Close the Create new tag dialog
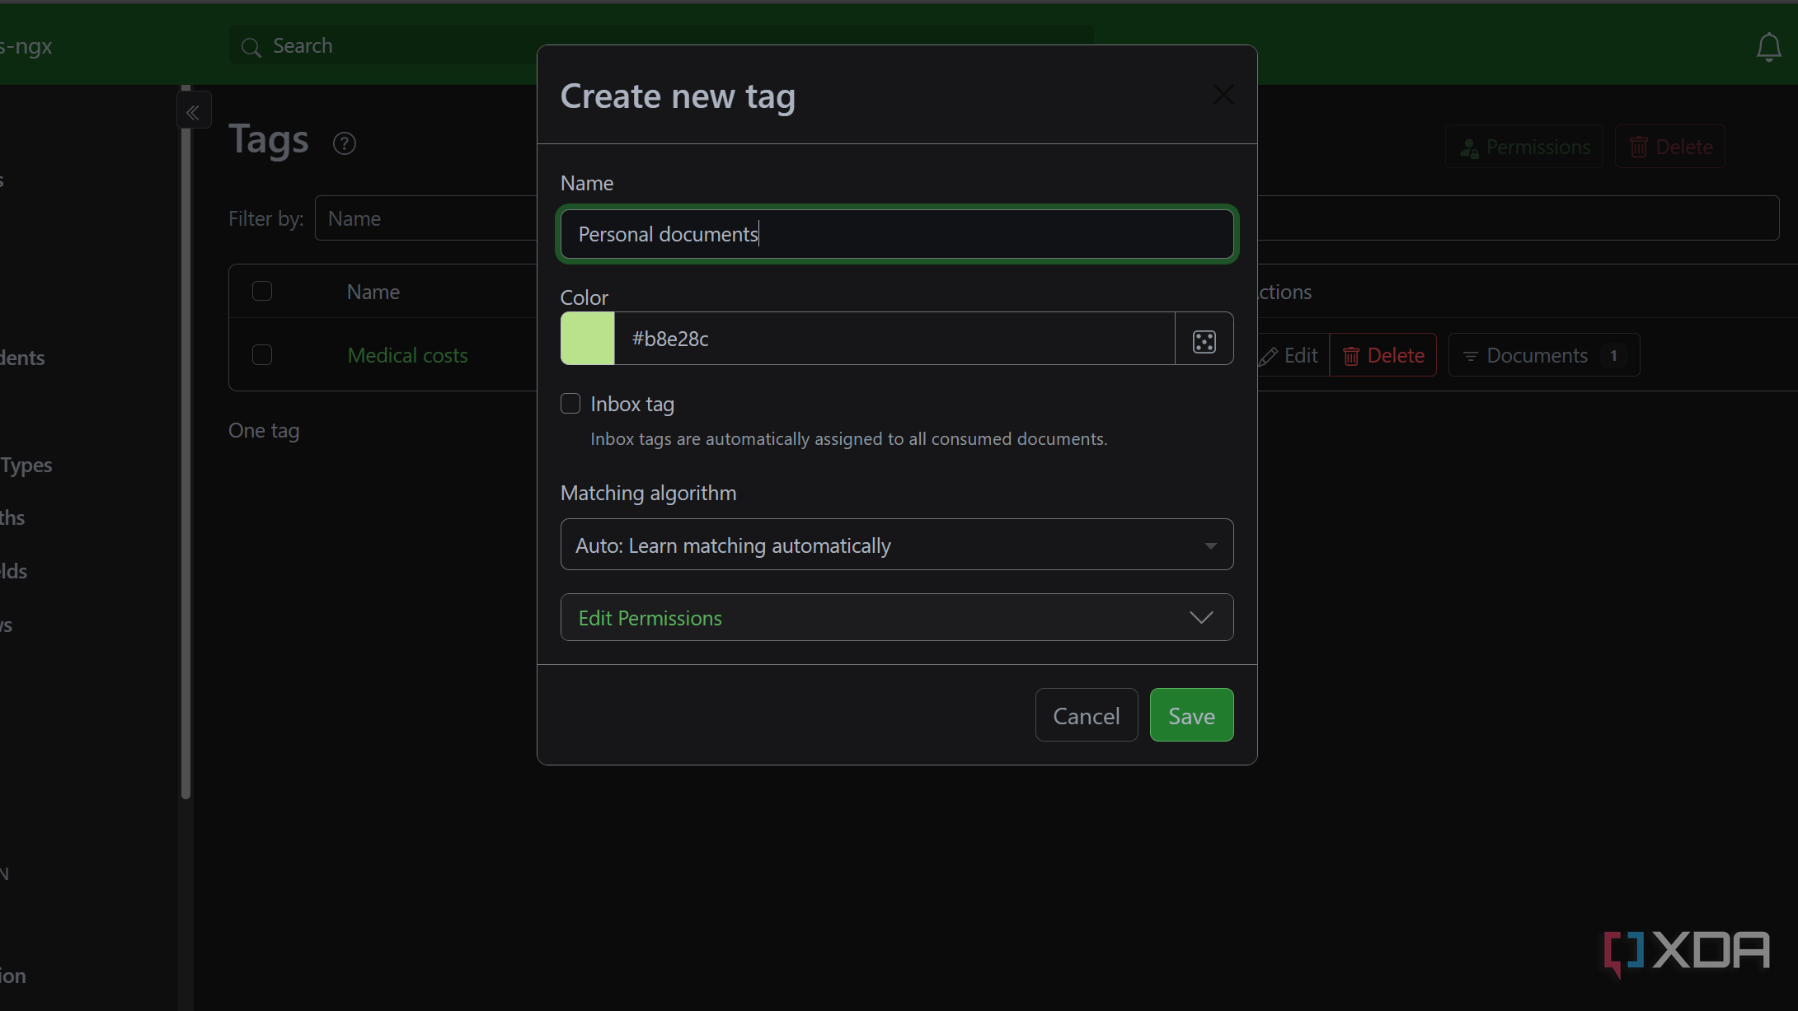Screen dimensions: 1798x1011 [1223, 95]
